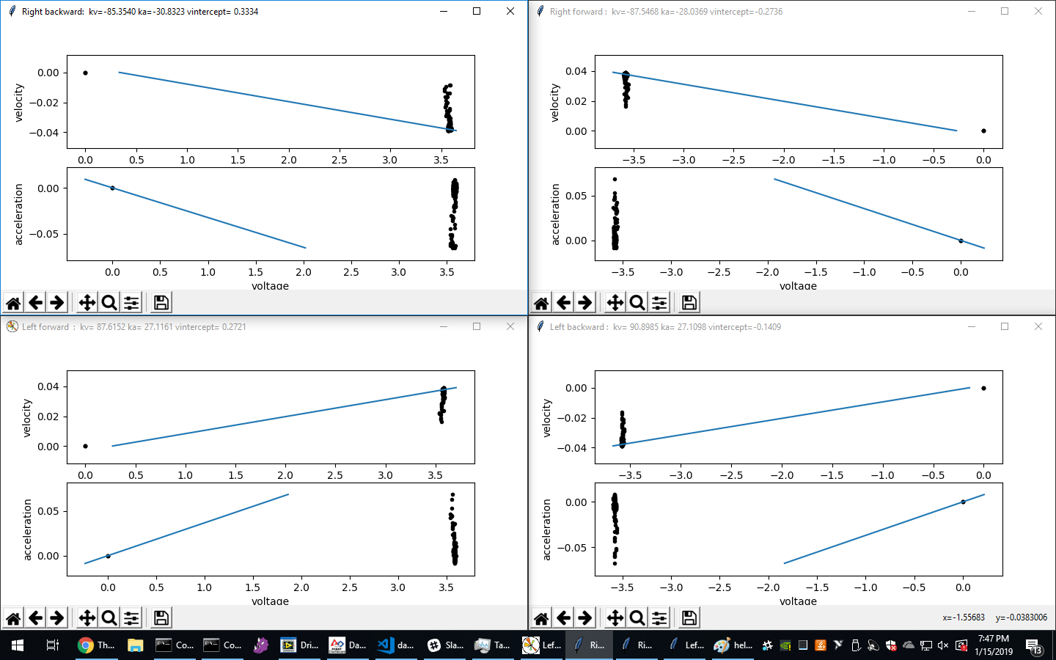Screen dimensions: 1056x660
Task: Switch to Chrome on the taskbar
Action: (x=96, y=645)
